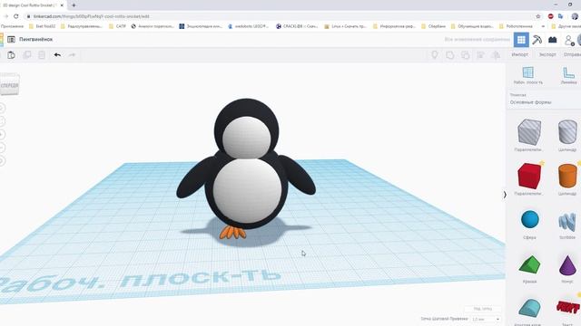This screenshot has width=581, height=326.
Task: Close the 3D design browser tab
Action: [x=62, y=5]
